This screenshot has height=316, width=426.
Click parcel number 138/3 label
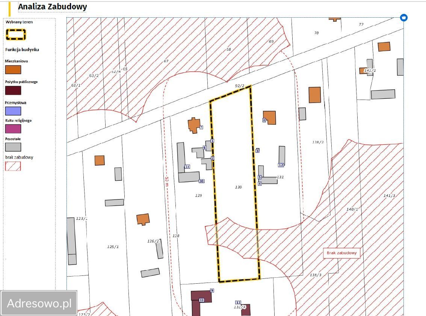tap(316, 275)
